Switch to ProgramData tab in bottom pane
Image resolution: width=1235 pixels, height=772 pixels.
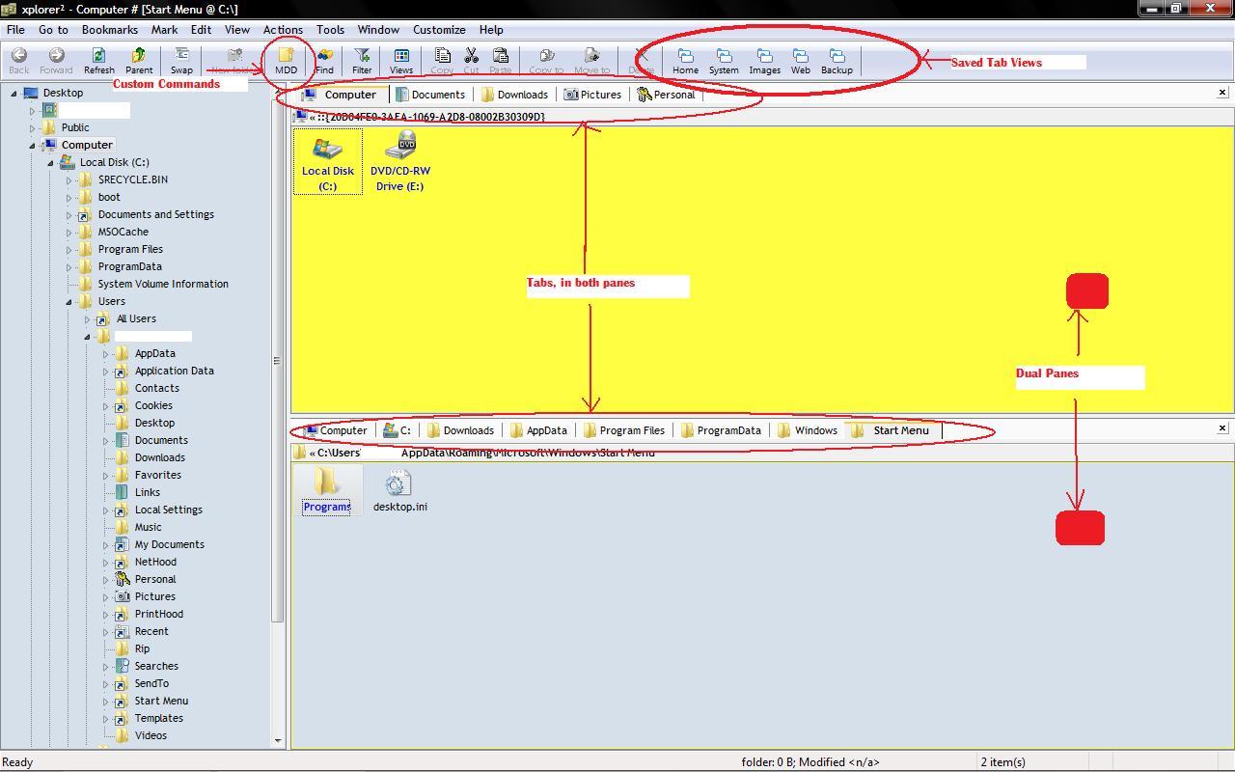click(721, 430)
